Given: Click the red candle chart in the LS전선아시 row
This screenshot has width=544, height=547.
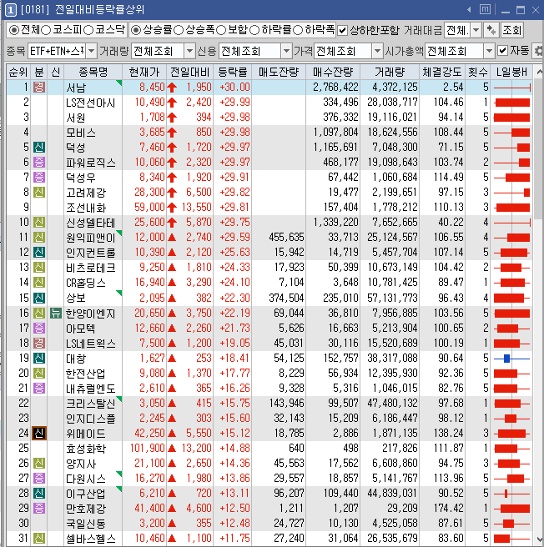Looking at the screenshot, I should click(x=511, y=103).
